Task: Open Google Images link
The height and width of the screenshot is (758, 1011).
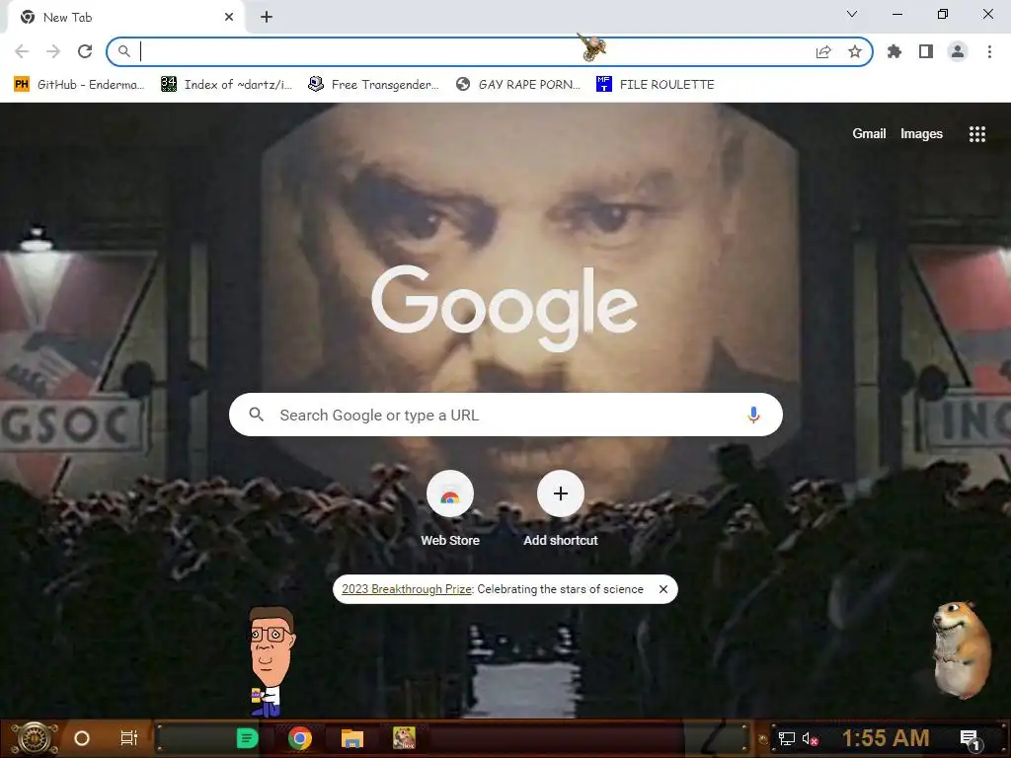Action: [x=921, y=133]
